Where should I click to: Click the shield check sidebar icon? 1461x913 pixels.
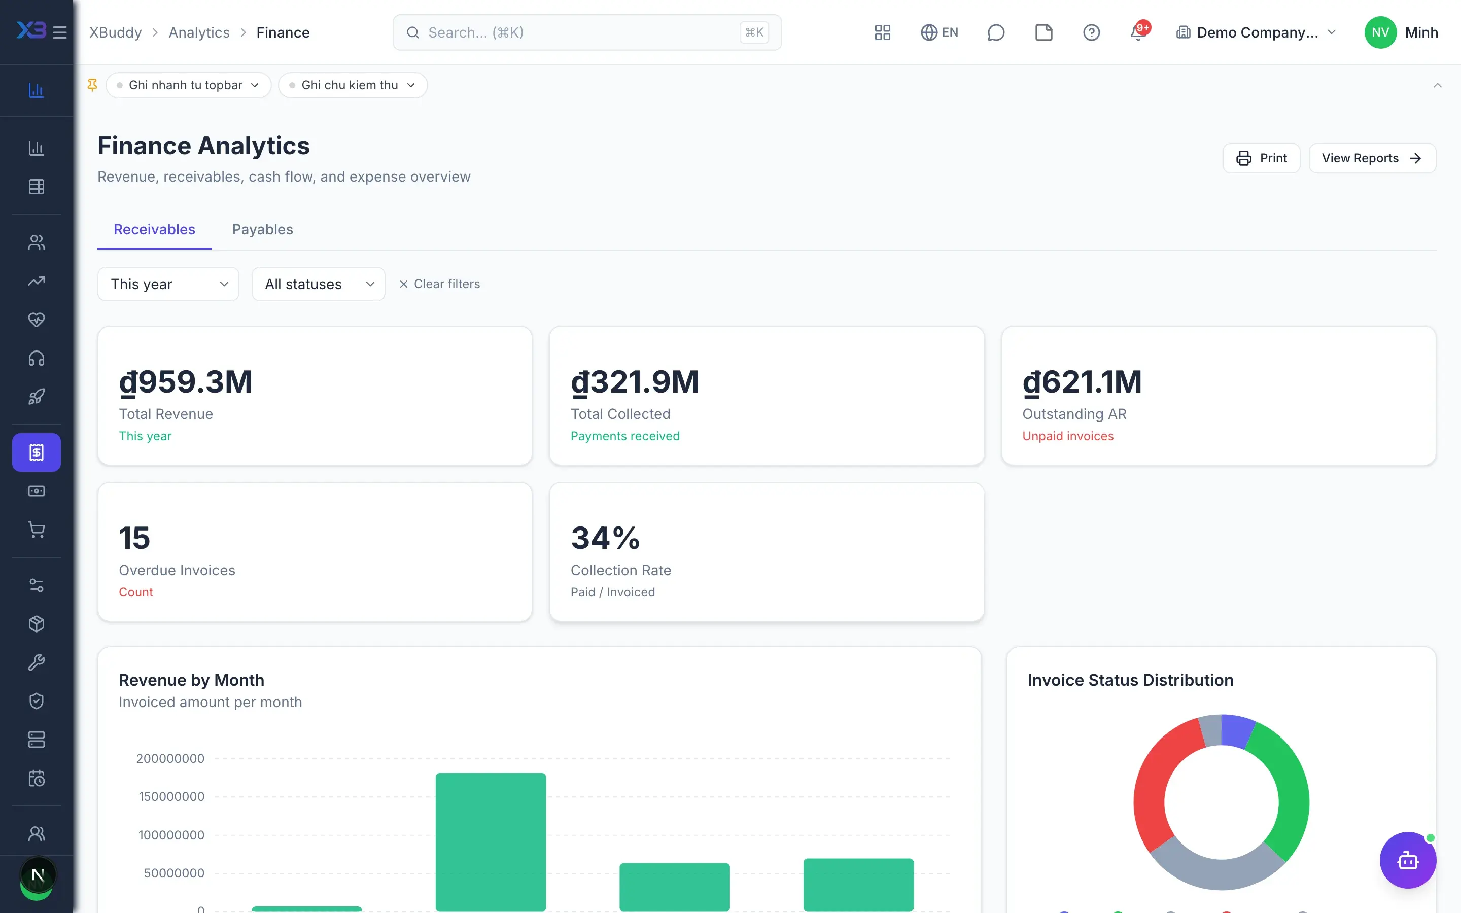pos(36,701)
